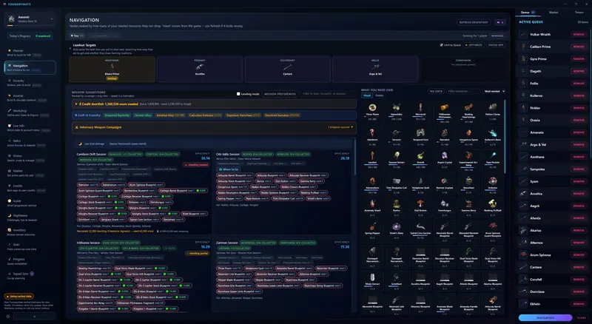Remove Gyre Prime from the queue
The width and height of the screenshot is (592, 324).
click(579, 59)
